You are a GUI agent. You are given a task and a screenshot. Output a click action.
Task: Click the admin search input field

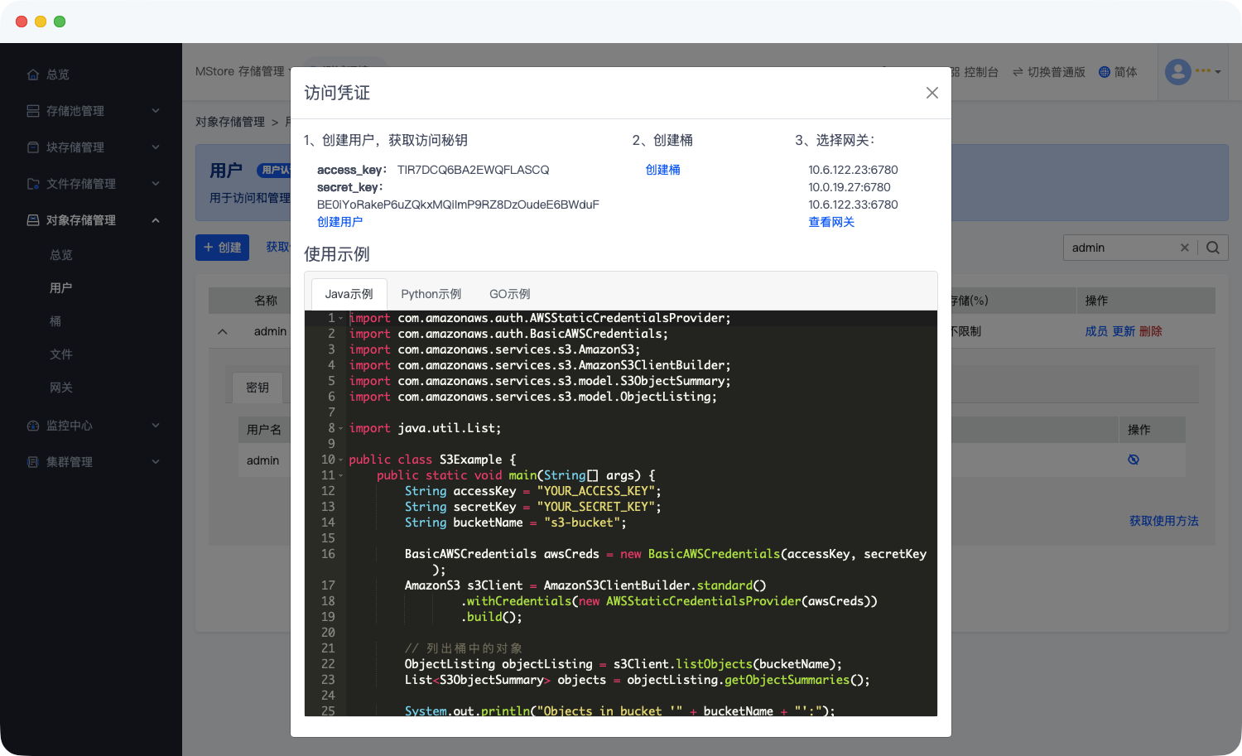(1121, 248)
